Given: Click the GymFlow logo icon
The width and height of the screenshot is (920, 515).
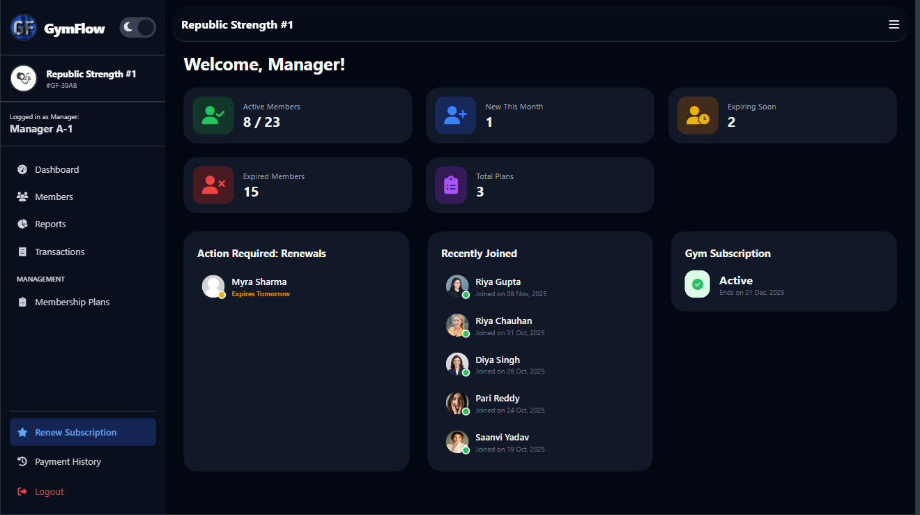Looking at the screenshot, I should tap(23, 28).
